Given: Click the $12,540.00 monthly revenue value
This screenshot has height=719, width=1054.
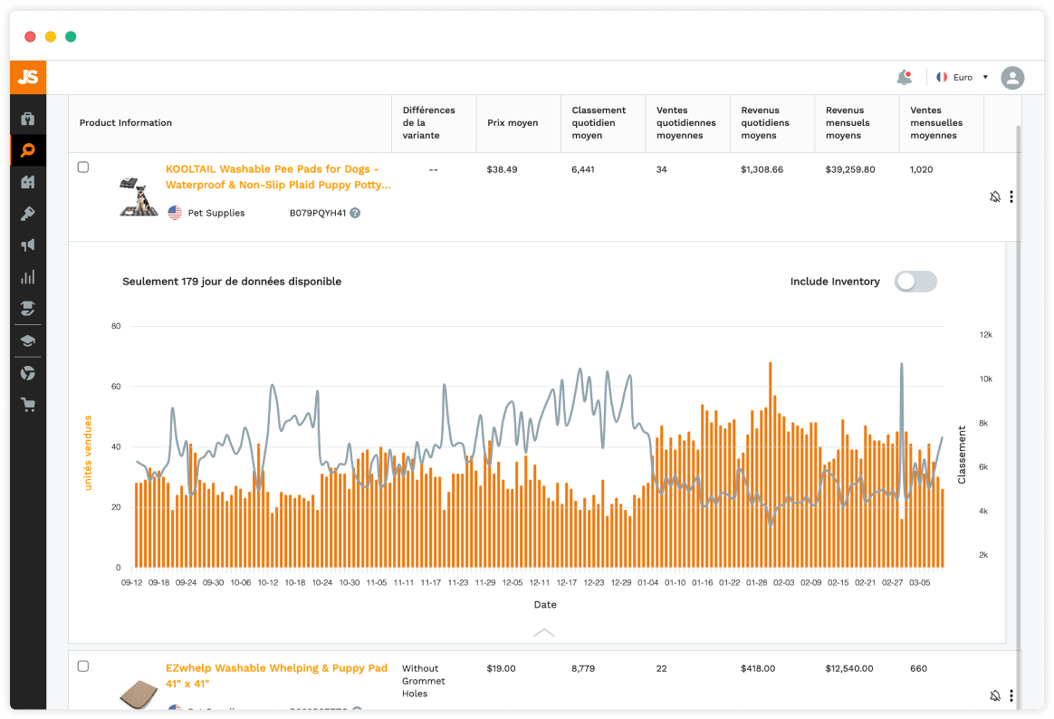Looking at the screenshot, I should [x=849, y=668].
